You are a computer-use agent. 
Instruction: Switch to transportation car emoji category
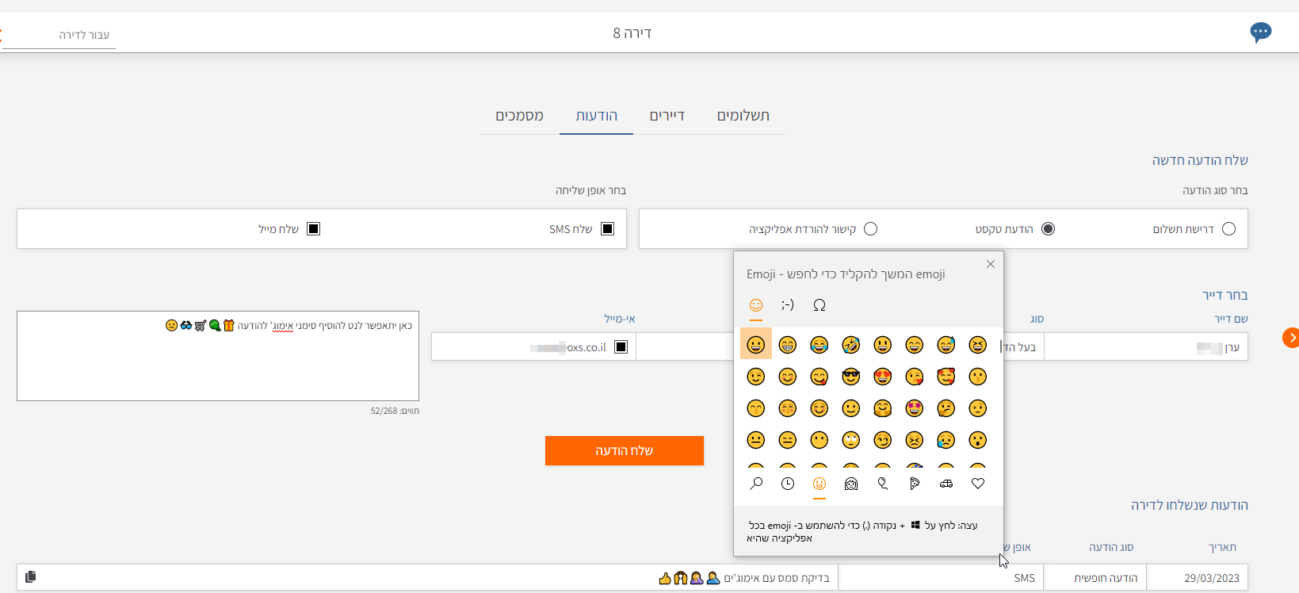click(946, 484)
